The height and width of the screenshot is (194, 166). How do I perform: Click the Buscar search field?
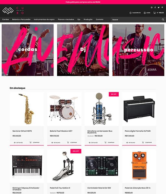click(136, 19)
